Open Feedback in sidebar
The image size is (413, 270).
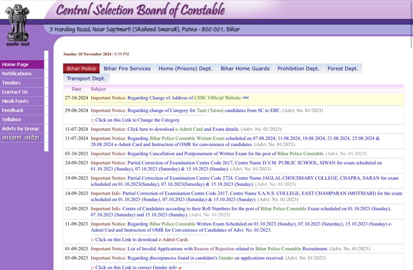tap(22, 110)
